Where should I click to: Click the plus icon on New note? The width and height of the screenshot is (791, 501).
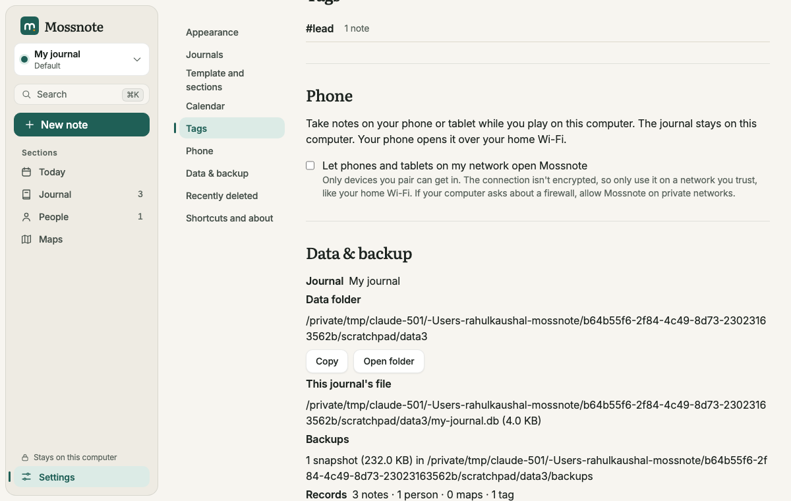click(x=30, y=125)
